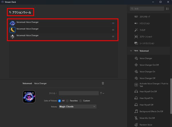Open the title font T dropdown
The width and height of the screenshot is (172, 127).
point(102,93)
